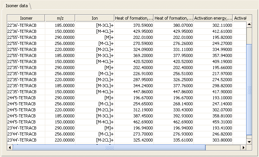Screen dimensions: 259x157
Task: Click the Activation energy column header
Action: 213,18
